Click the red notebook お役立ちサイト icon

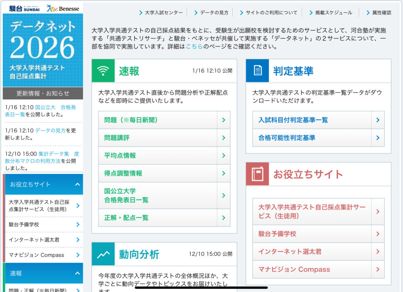[257, 174]
